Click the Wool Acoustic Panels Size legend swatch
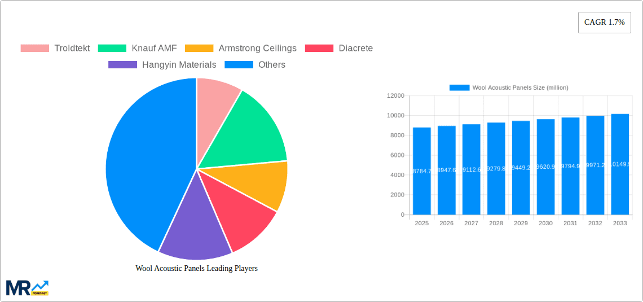 pos(459,87)
